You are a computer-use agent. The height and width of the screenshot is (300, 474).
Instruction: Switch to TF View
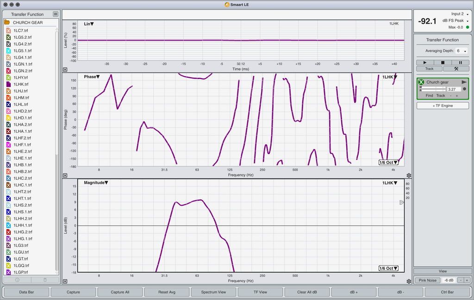[260, 292]
